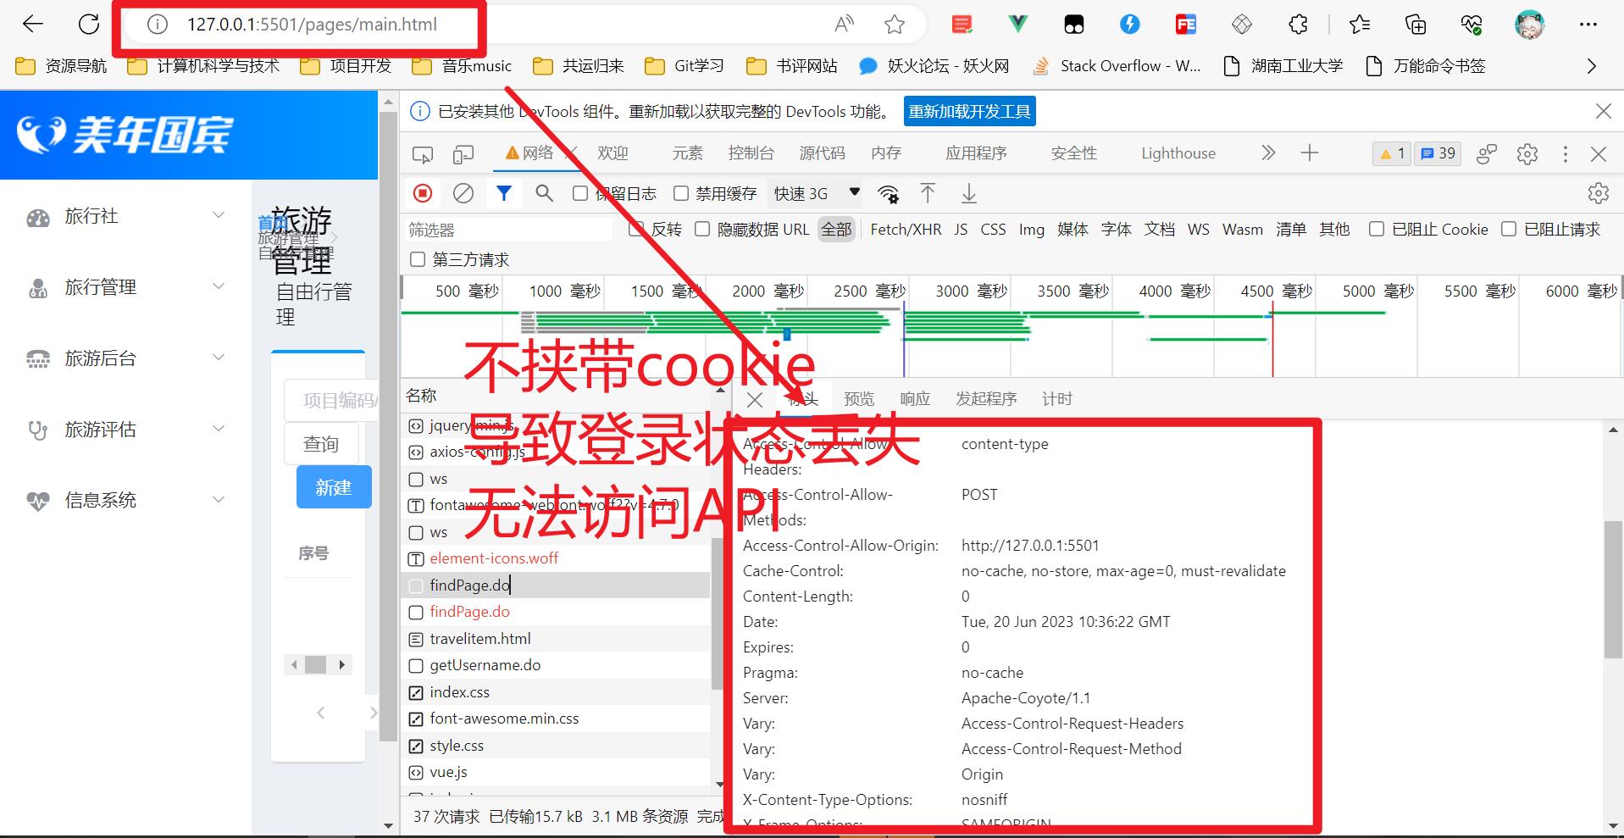Open the Stack Overflow bookmark

click(1117, 66)
